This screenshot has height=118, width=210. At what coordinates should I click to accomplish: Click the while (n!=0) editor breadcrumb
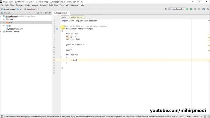click(77, 17)
